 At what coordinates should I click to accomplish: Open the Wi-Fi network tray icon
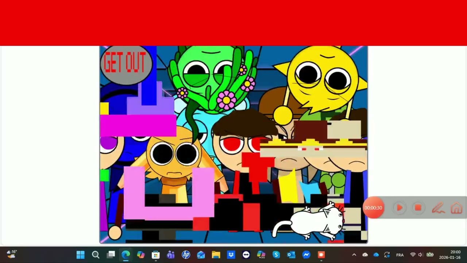click(413, 255)
